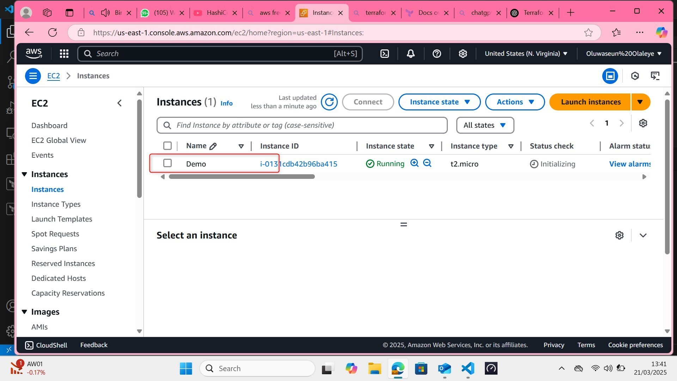
Task: Open the Info link beside Instances
Action: (226, 103)
